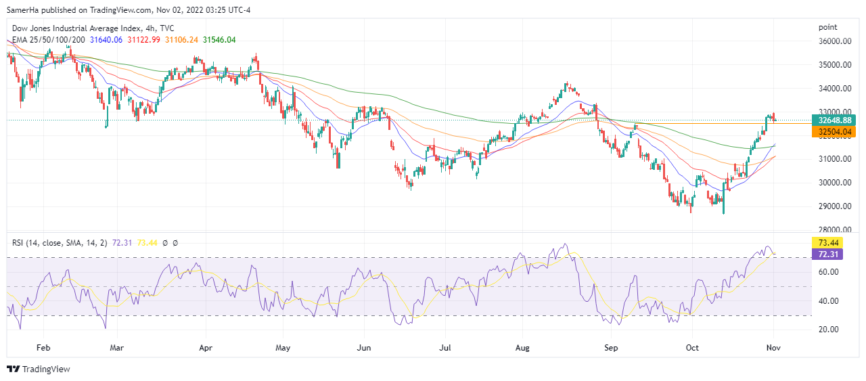Click the green EMA value 31546.04
This screenshot has width=866, height=381.
[219, 40]
